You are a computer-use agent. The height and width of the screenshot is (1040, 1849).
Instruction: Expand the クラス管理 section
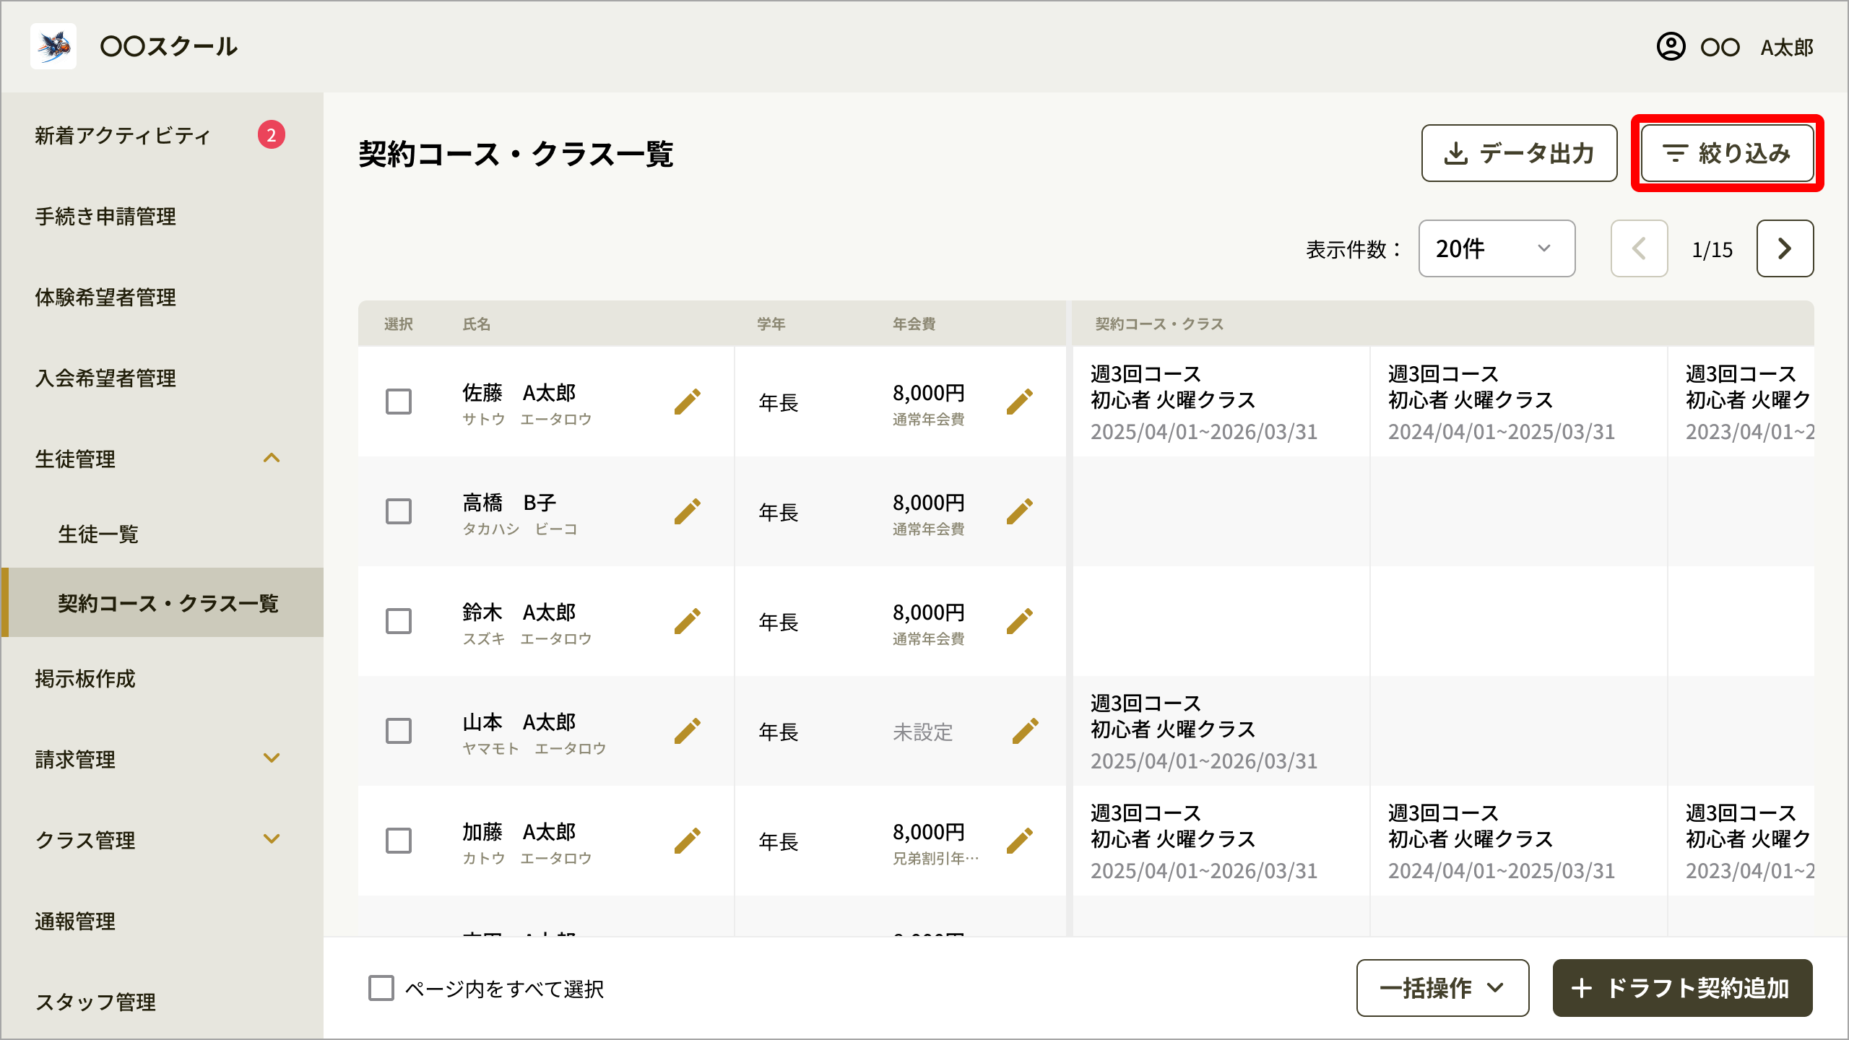point(272,840)
